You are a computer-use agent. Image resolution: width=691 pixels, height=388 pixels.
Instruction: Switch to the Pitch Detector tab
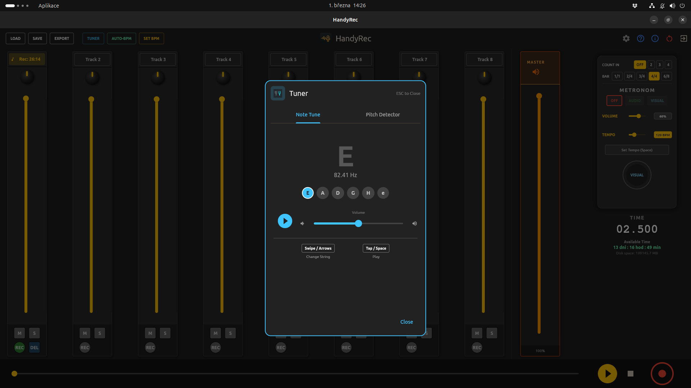click(x=383, y=115)
